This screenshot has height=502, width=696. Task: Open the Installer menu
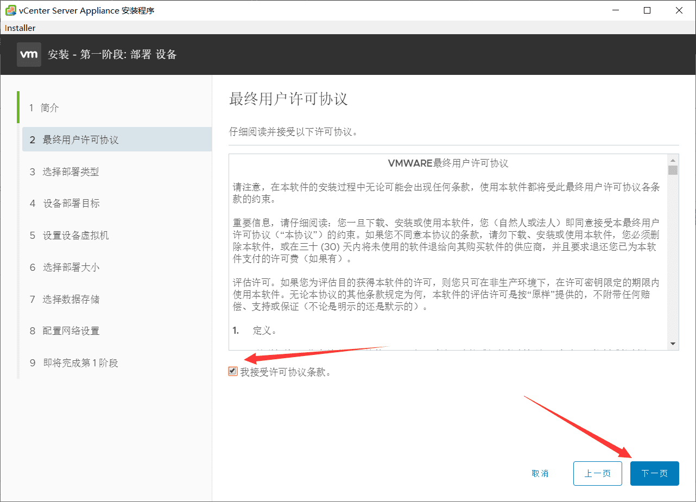pyautogui.click(x=20, y=28)
